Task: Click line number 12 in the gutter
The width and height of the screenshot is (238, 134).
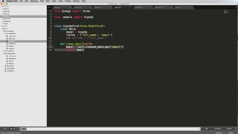Action: (50, 44)
